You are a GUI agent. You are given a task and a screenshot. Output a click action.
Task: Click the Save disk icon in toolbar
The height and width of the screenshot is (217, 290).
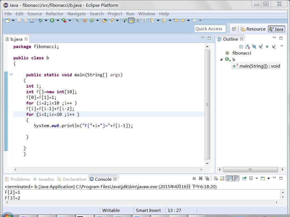[x=19, y=20]
